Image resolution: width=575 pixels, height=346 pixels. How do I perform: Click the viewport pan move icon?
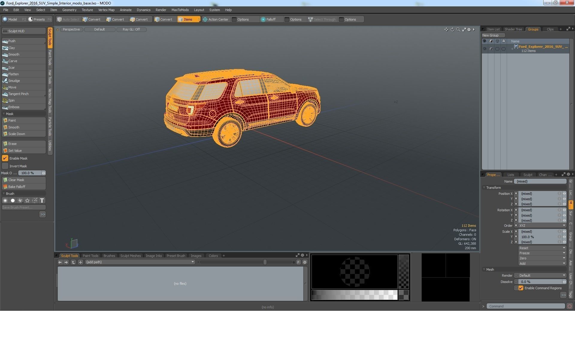pyautogui.click(x=446, y=29)
